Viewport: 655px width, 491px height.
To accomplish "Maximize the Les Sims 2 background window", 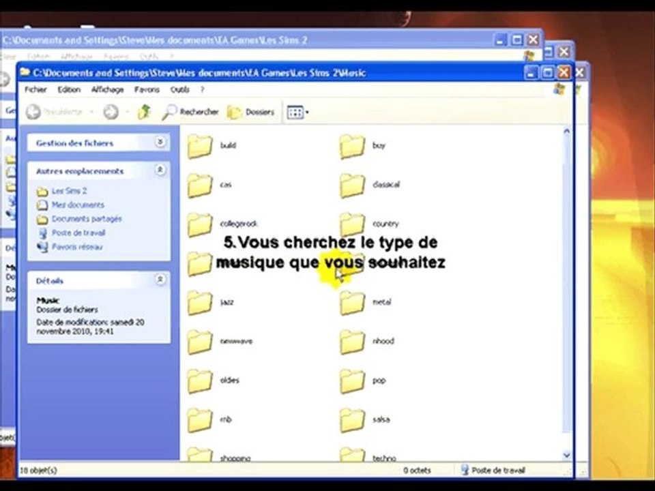I will pos(516,40).
